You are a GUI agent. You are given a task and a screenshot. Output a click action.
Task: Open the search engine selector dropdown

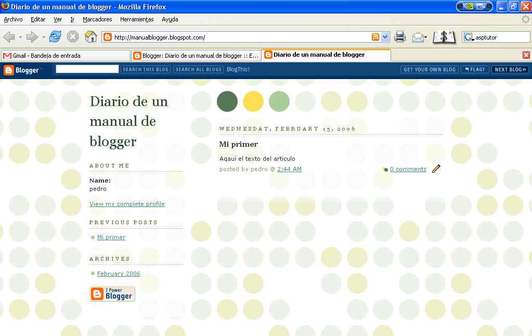tap(469, 37)
